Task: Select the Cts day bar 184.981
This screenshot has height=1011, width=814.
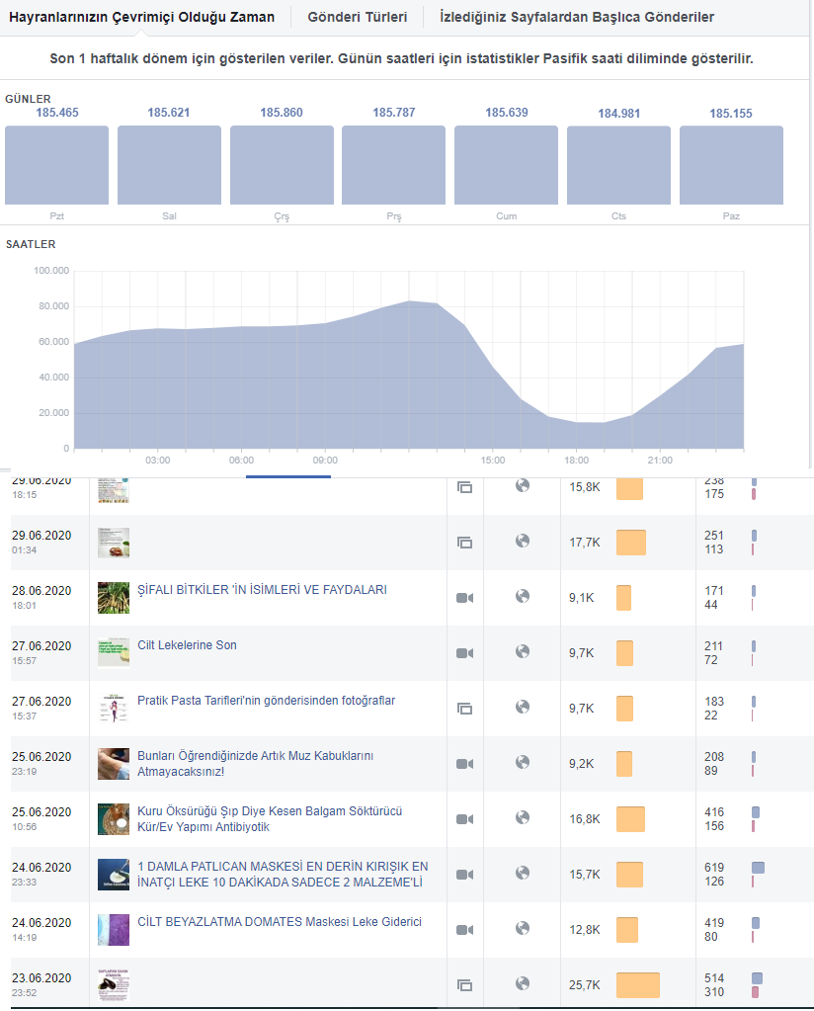Action: [618, 165]
